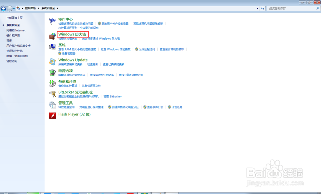Click 备份您的计算机 link
Viewport: 321px width, 194px height.
pyautogui.click(x=68, y=86)
